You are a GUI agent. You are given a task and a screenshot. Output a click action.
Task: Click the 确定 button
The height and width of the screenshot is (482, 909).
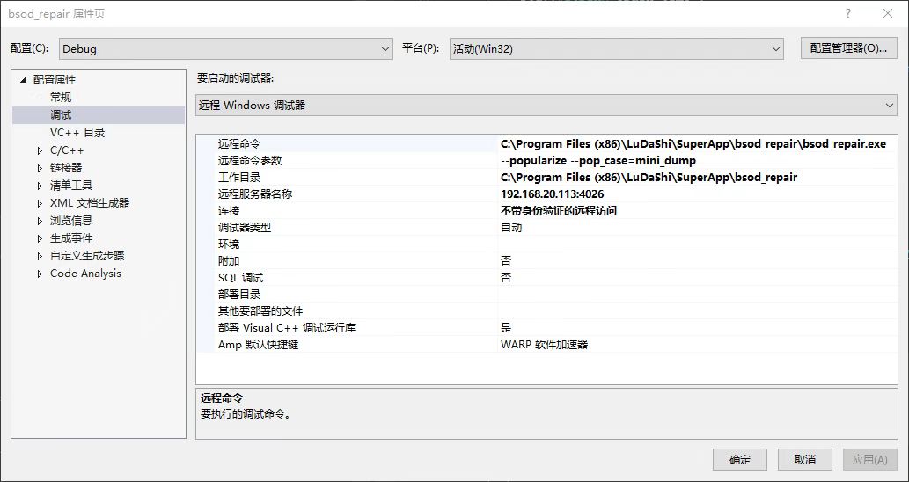[740, 459]
